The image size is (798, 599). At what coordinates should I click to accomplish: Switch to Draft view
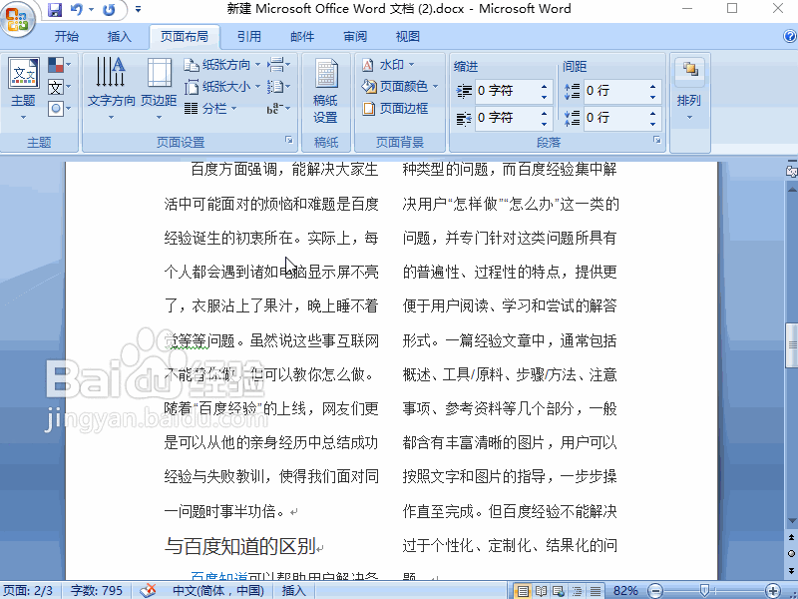595,591
